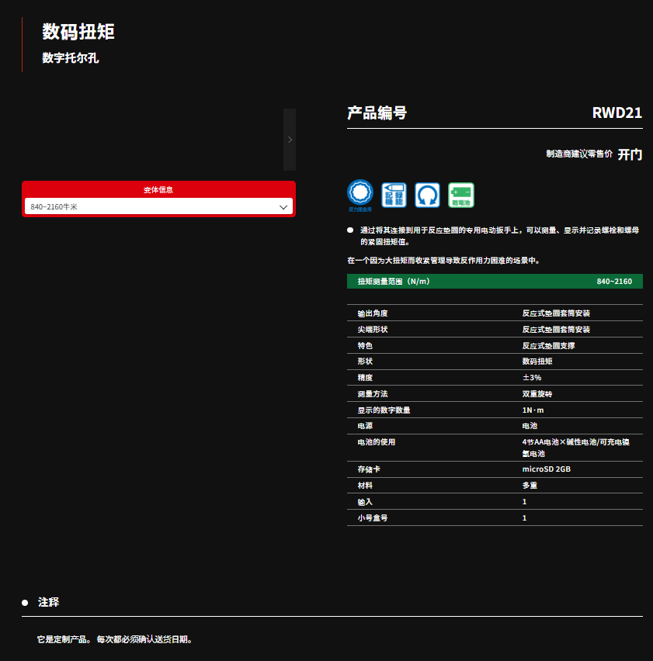
Task: Click the blue rotation arrow icon
Action: pos(427,195)
